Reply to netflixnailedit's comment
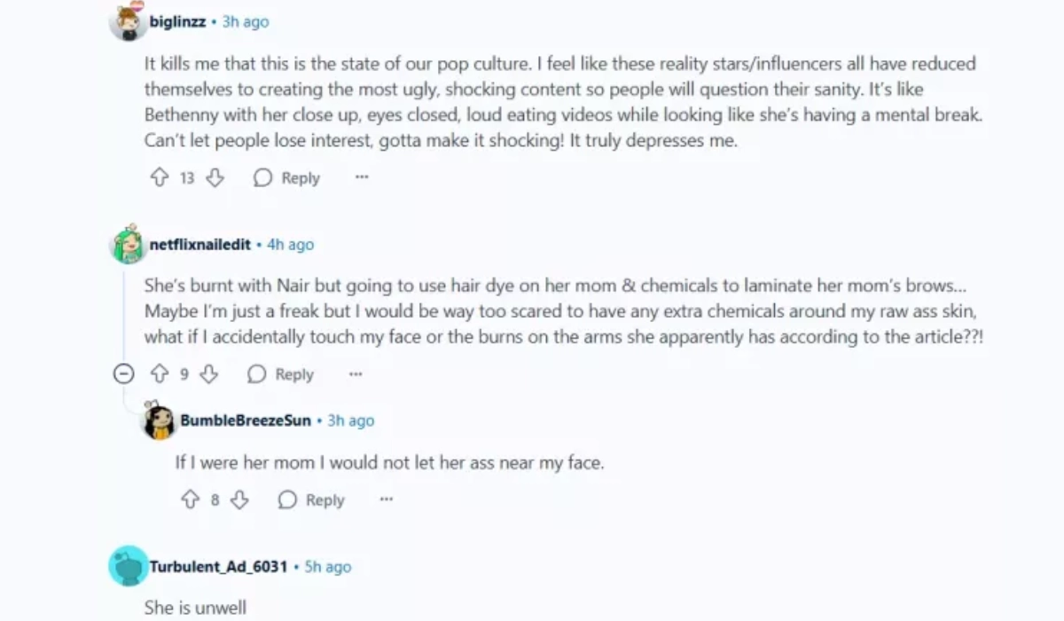The image size is (1064, 621). (x=282, y=374)
